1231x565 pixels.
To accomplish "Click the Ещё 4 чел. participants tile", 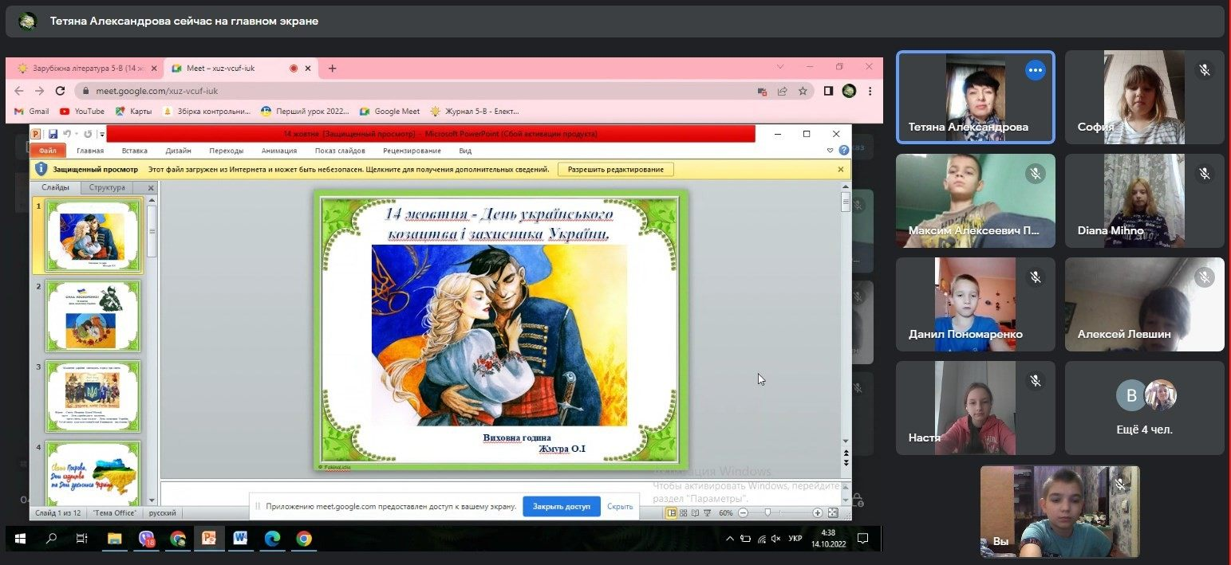I will (1144, 407).
